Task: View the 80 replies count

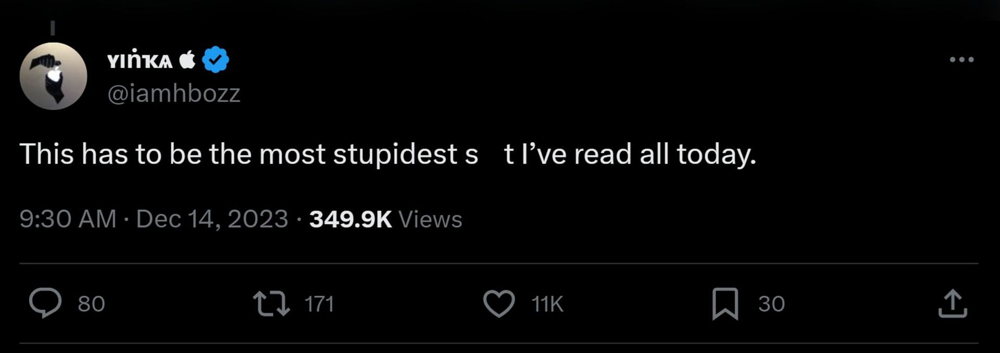Action: (x=91, y=304)
